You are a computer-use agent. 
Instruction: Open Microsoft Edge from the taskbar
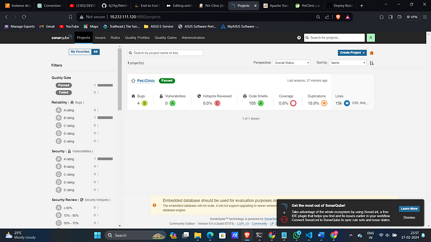210,235
